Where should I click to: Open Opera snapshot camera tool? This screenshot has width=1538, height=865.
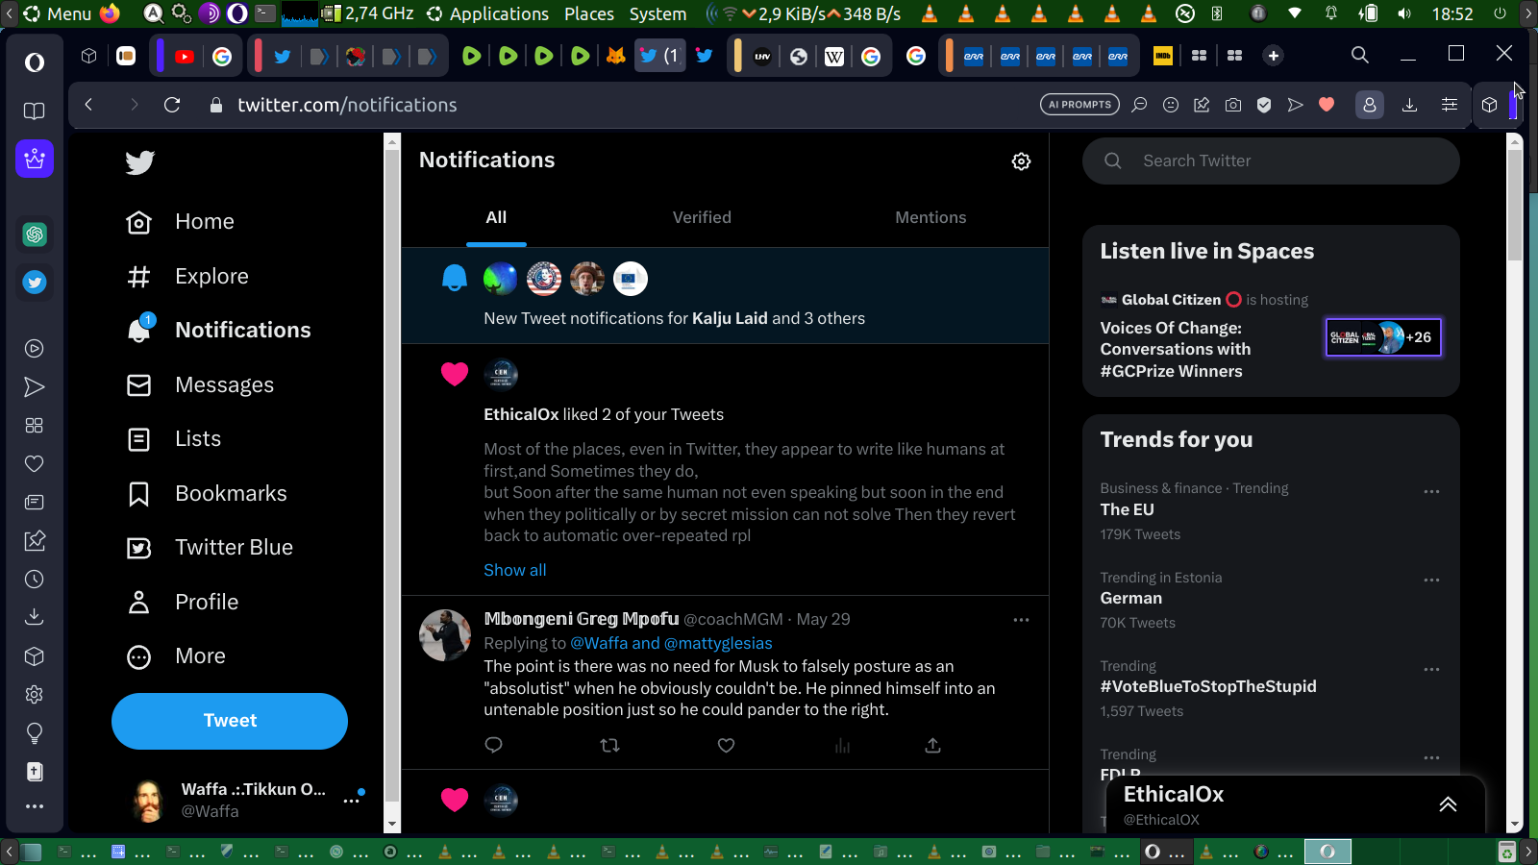pos(1233,105)
